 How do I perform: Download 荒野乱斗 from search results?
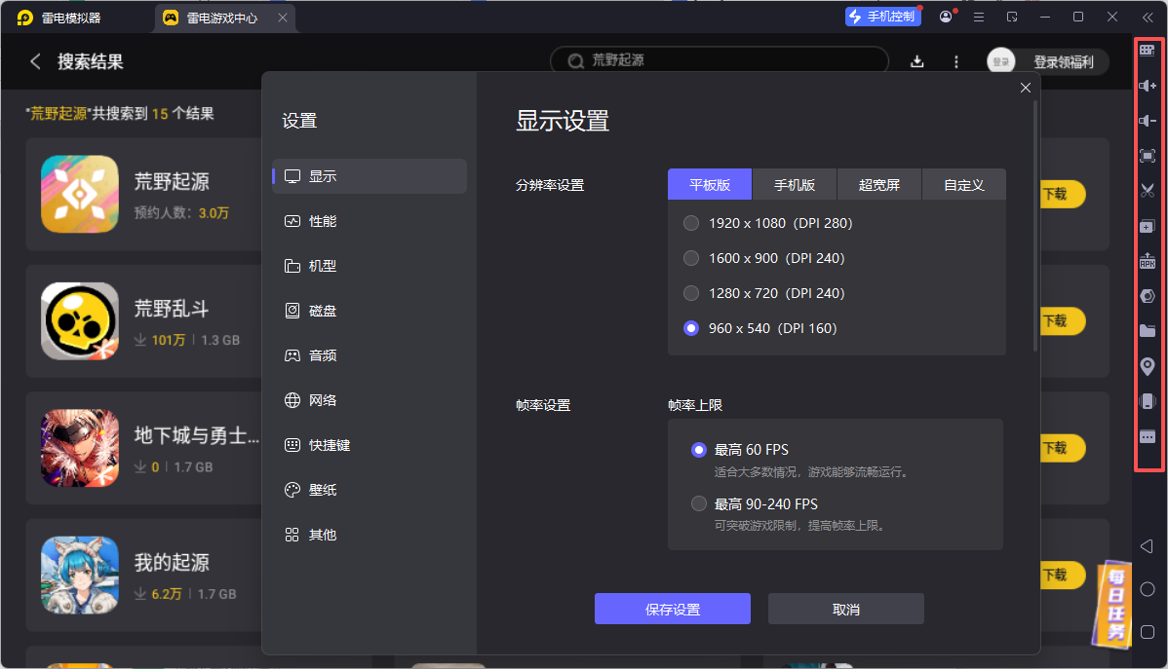[1063, 320]
